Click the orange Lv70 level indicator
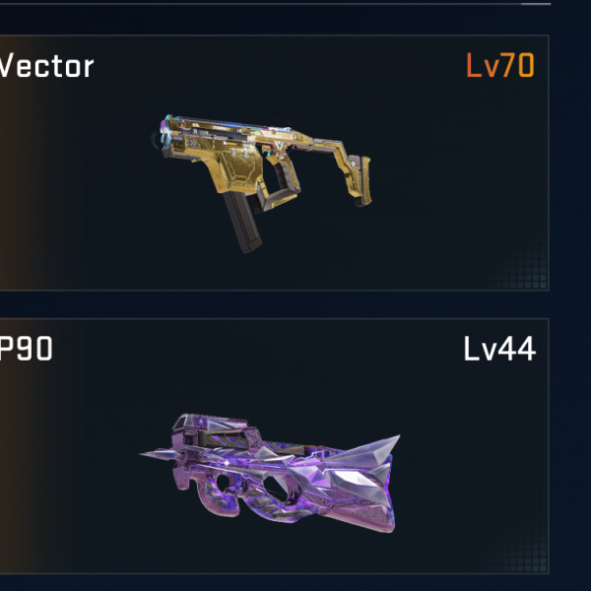The image size is (591, 591). point(500,65)
